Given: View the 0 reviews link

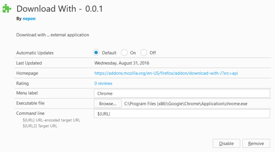Looking at the screenshot, I should (x=103, y=83).
